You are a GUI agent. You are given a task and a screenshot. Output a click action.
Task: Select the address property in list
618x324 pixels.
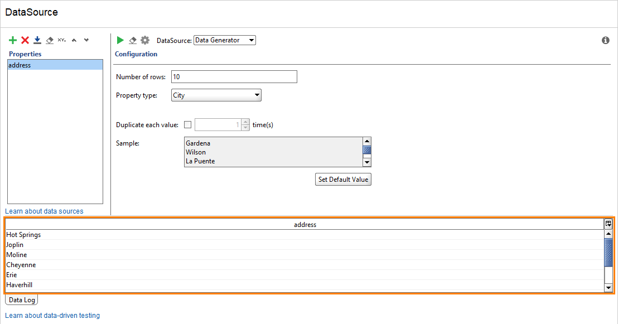[55, 65]
